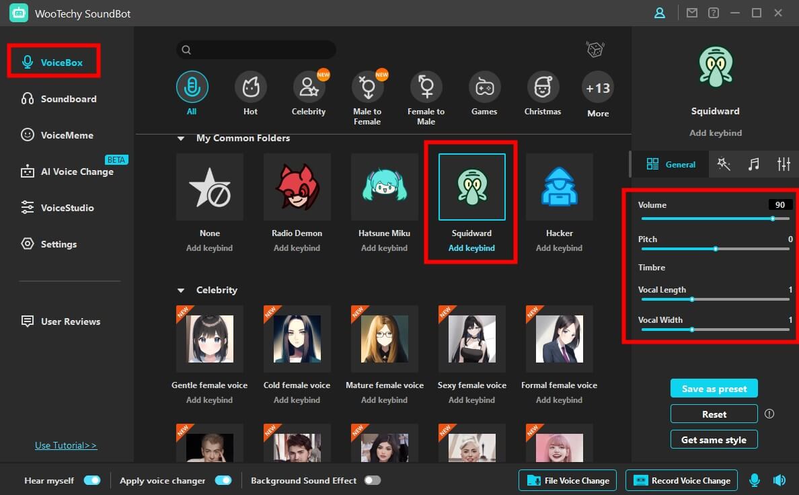Enable Background Sound Effect toggle
Viewport: 799px width, 495px height.
tap(372, 480)
